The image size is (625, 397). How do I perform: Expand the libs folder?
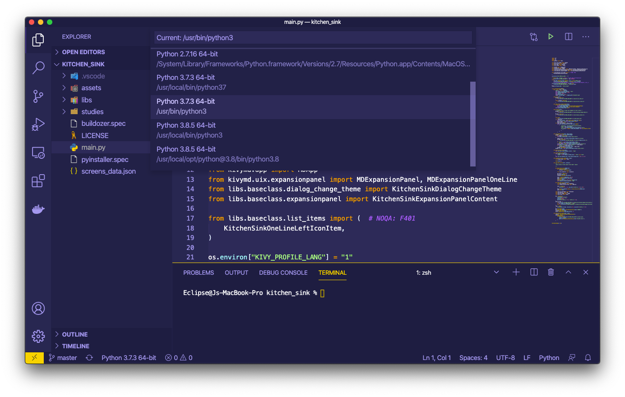[x=87, y=100]
